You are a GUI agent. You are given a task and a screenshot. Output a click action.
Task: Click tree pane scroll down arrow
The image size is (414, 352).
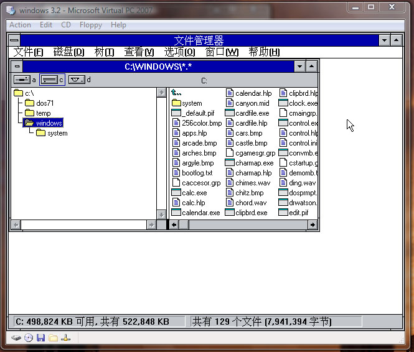coord(161,215)
